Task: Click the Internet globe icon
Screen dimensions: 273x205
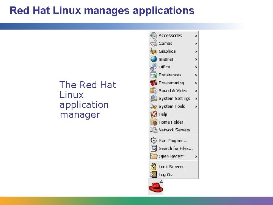Action: pyautogui.click(x=154, y=59)
